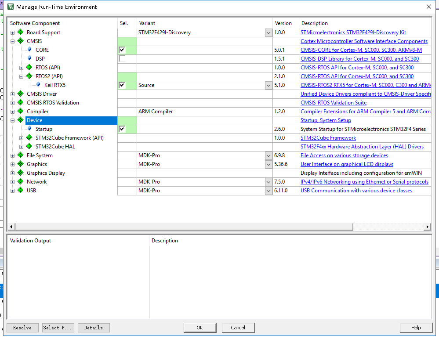Click the Keil RTX5 blue component icon
Screen dimensions: 439x339
click(38, 84)
